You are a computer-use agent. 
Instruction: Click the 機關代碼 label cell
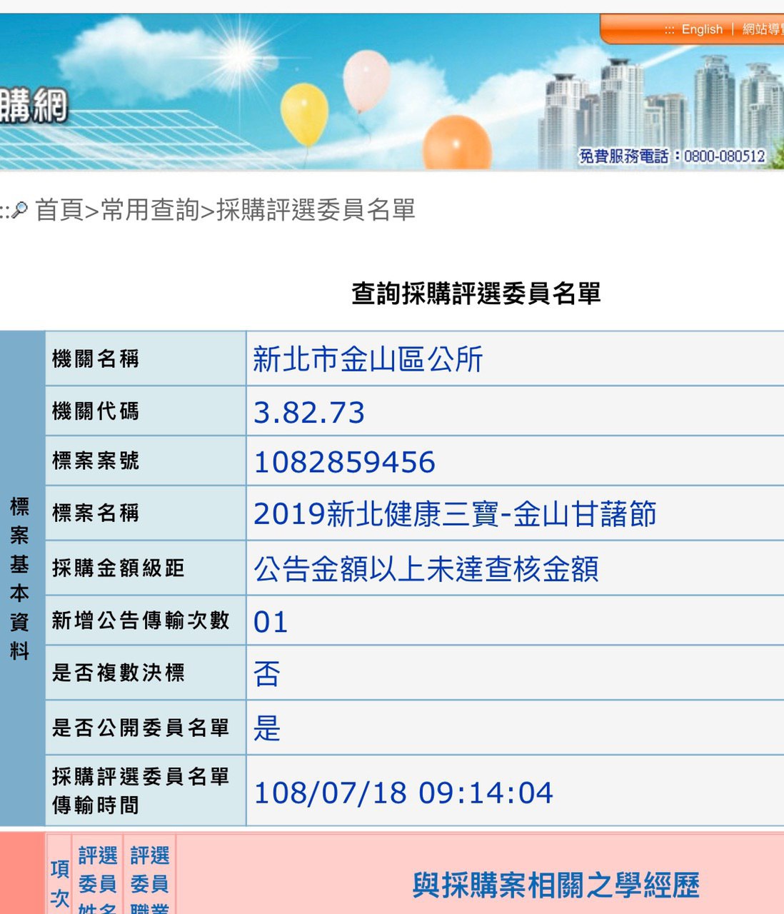146,411
